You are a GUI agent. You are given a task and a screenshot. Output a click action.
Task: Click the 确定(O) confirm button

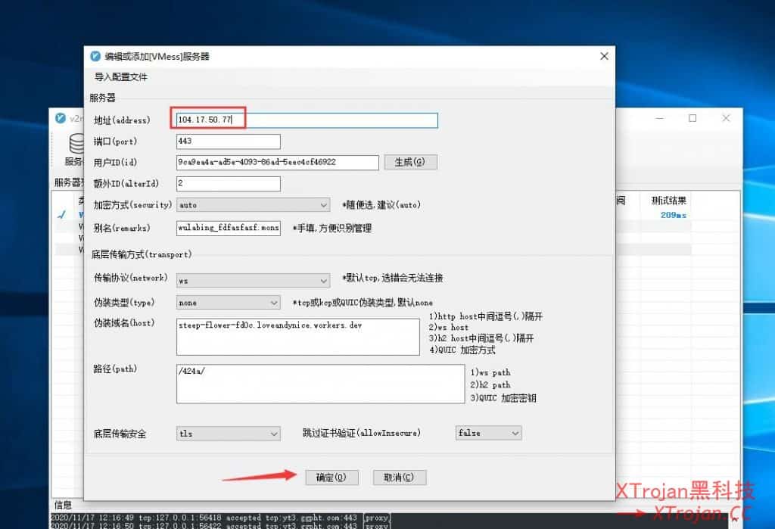pos(331,477)
